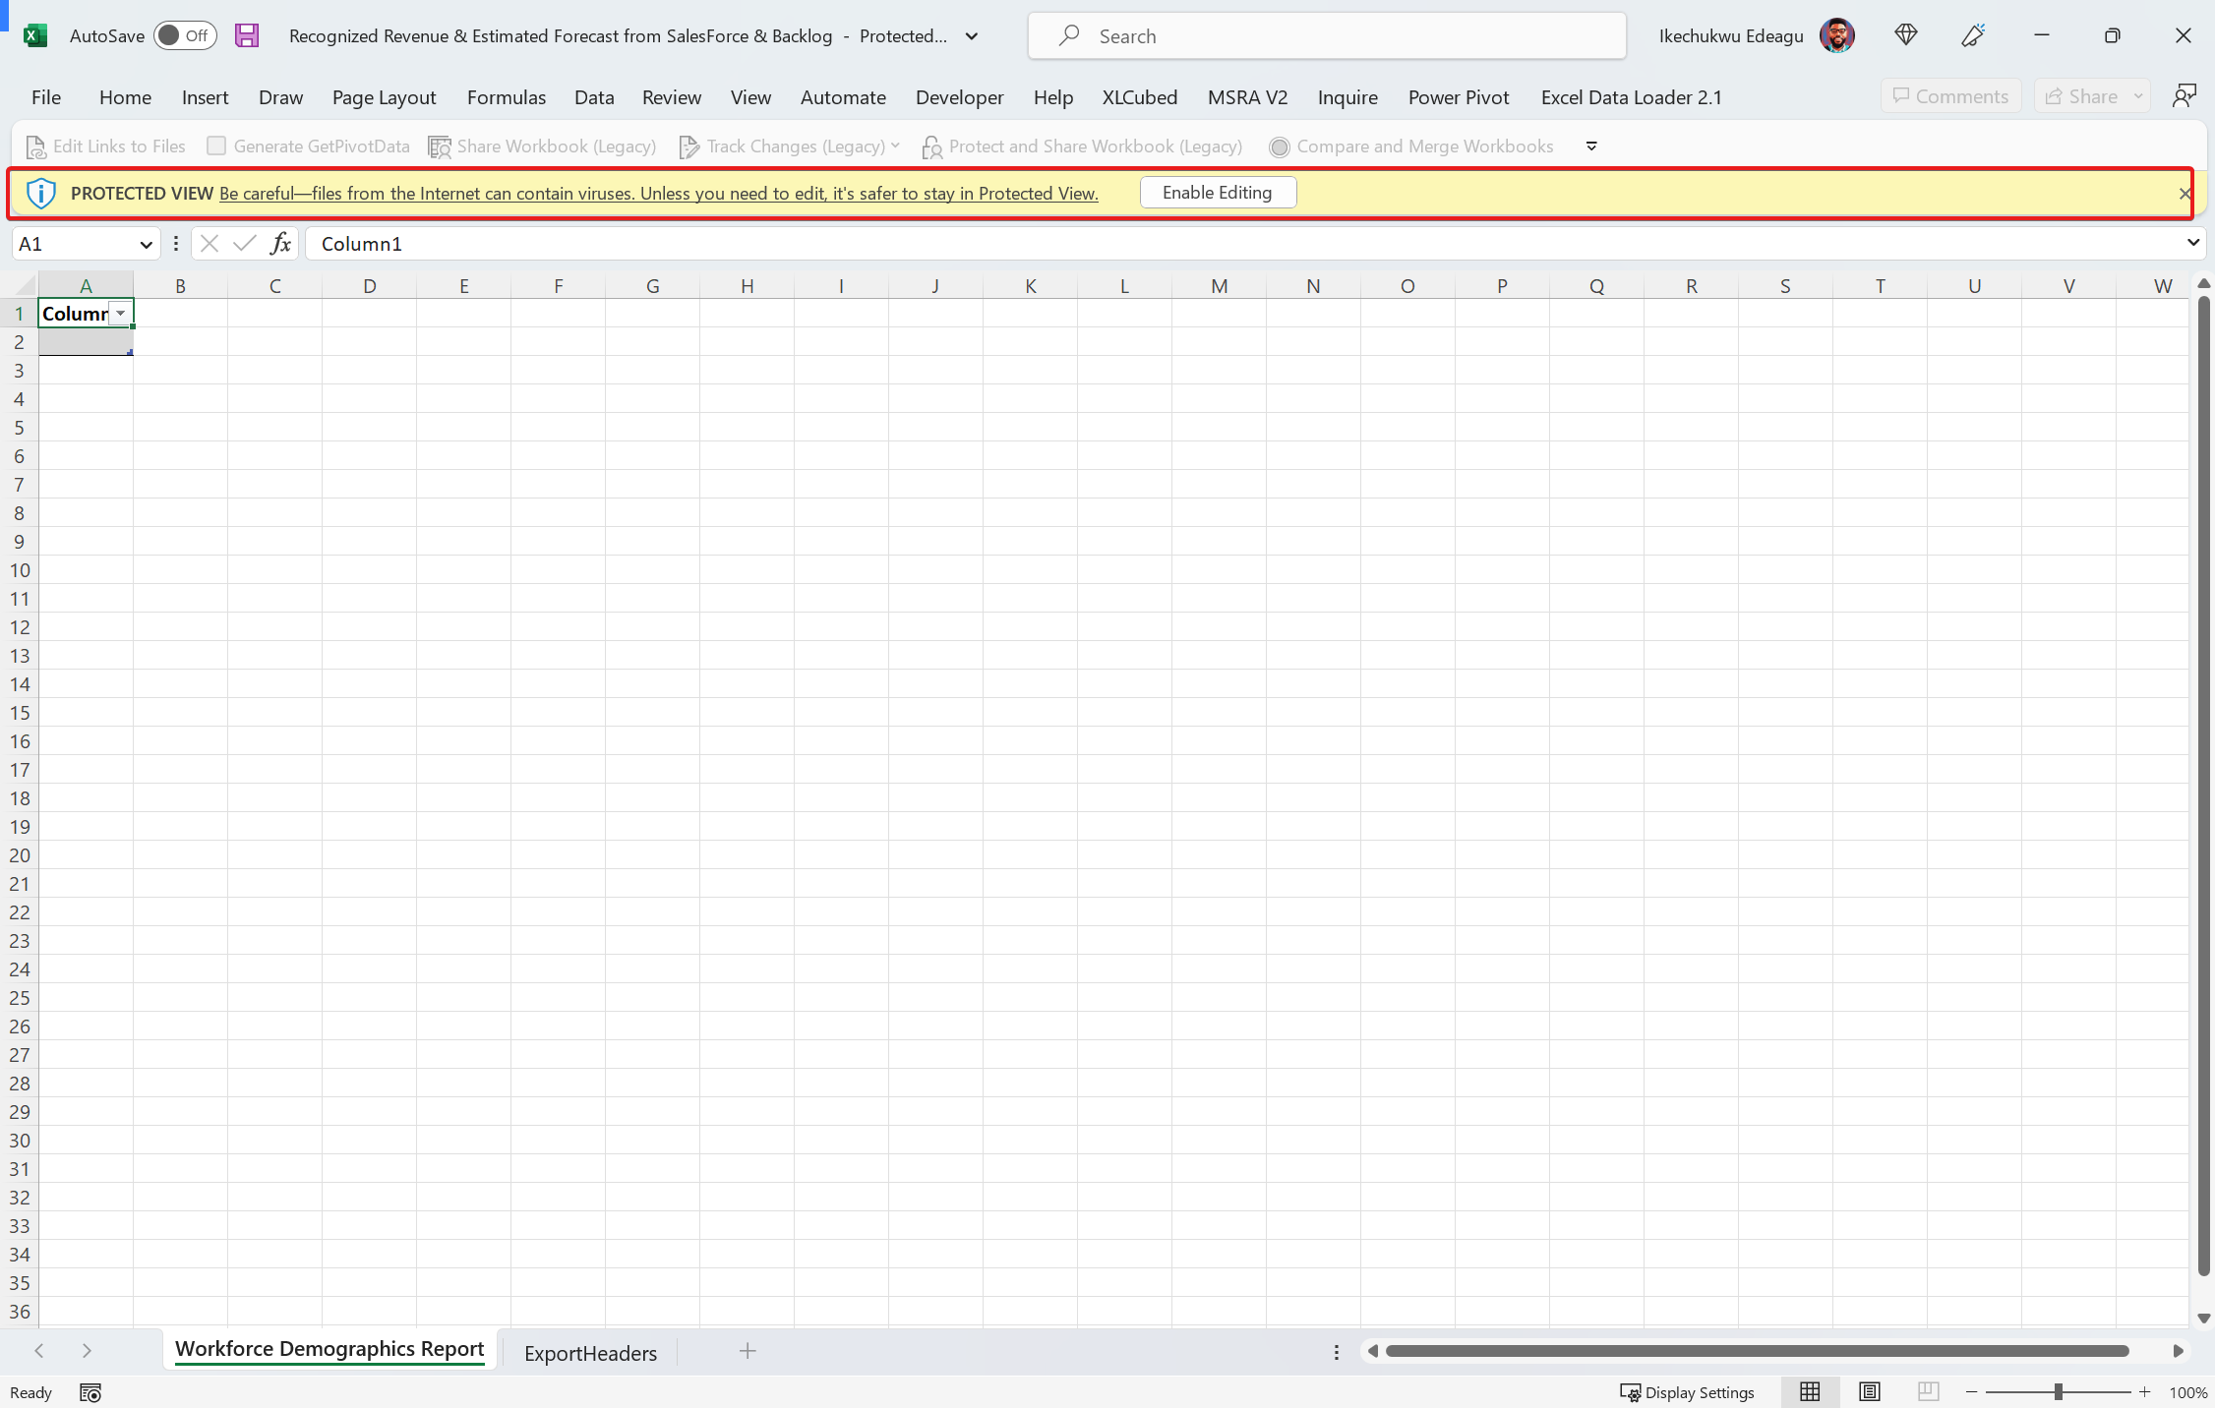Click the MSRA V2 ribbon tab
The image size is (2215, 1408).
click(1246, 97)
